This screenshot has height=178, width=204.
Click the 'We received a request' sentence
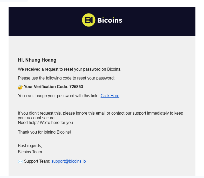tap(70, 69)
